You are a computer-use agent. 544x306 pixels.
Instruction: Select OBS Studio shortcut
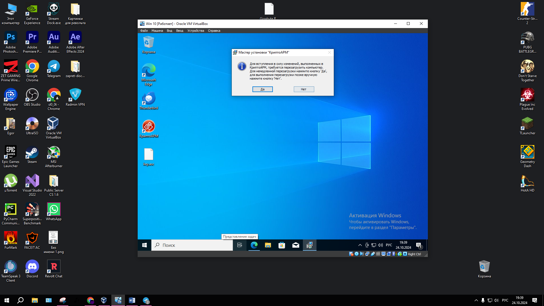point(32,97)
